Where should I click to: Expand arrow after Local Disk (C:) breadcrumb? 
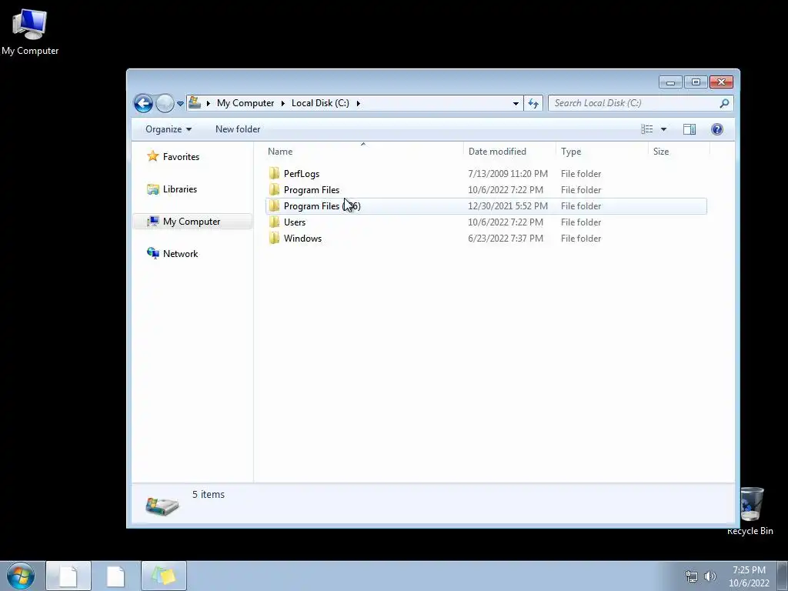359,104
